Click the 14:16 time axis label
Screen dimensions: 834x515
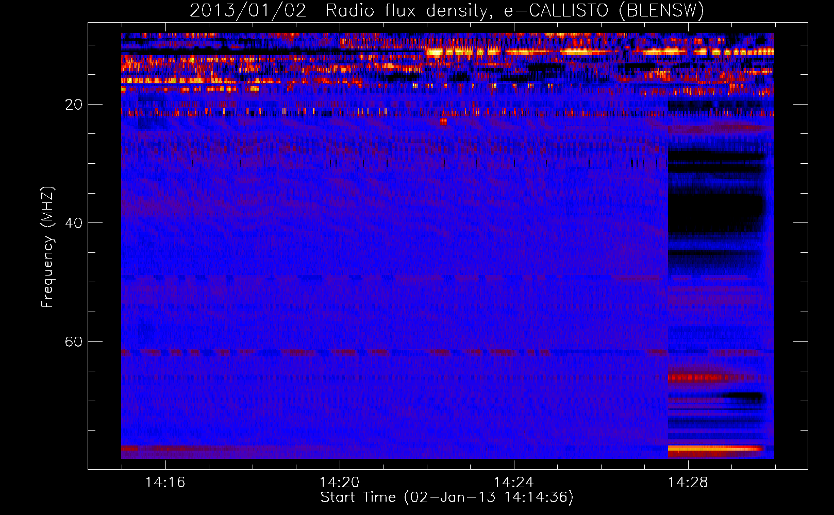tap(165, 483)
